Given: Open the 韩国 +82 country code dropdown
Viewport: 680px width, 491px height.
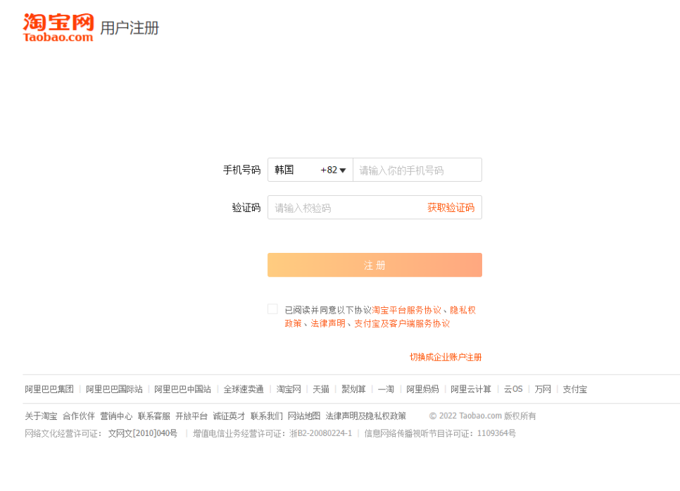Looking at the screenshot, I should (310, 170).
